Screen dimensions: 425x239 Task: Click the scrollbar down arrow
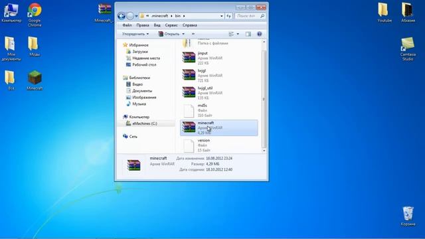(264, 151)
